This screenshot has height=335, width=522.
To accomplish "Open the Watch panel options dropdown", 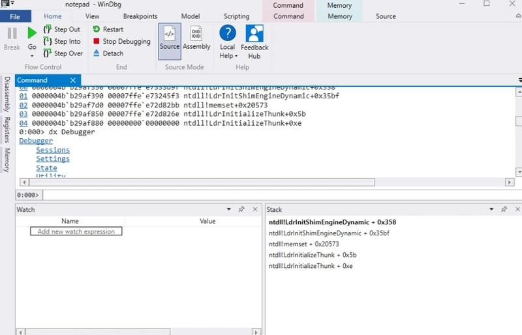I will click(229, 209).
